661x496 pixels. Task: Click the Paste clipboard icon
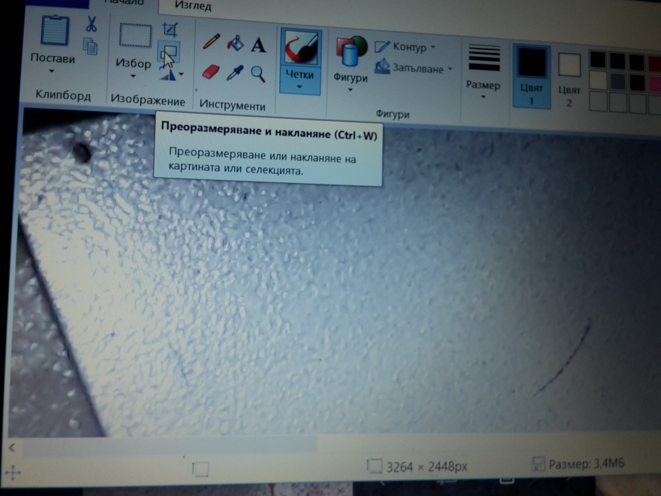click(x=55, y=30)
